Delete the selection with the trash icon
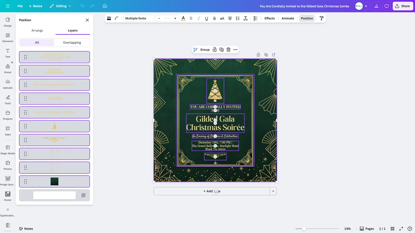This screenshot has height=233, width=415. coord(228,50)
